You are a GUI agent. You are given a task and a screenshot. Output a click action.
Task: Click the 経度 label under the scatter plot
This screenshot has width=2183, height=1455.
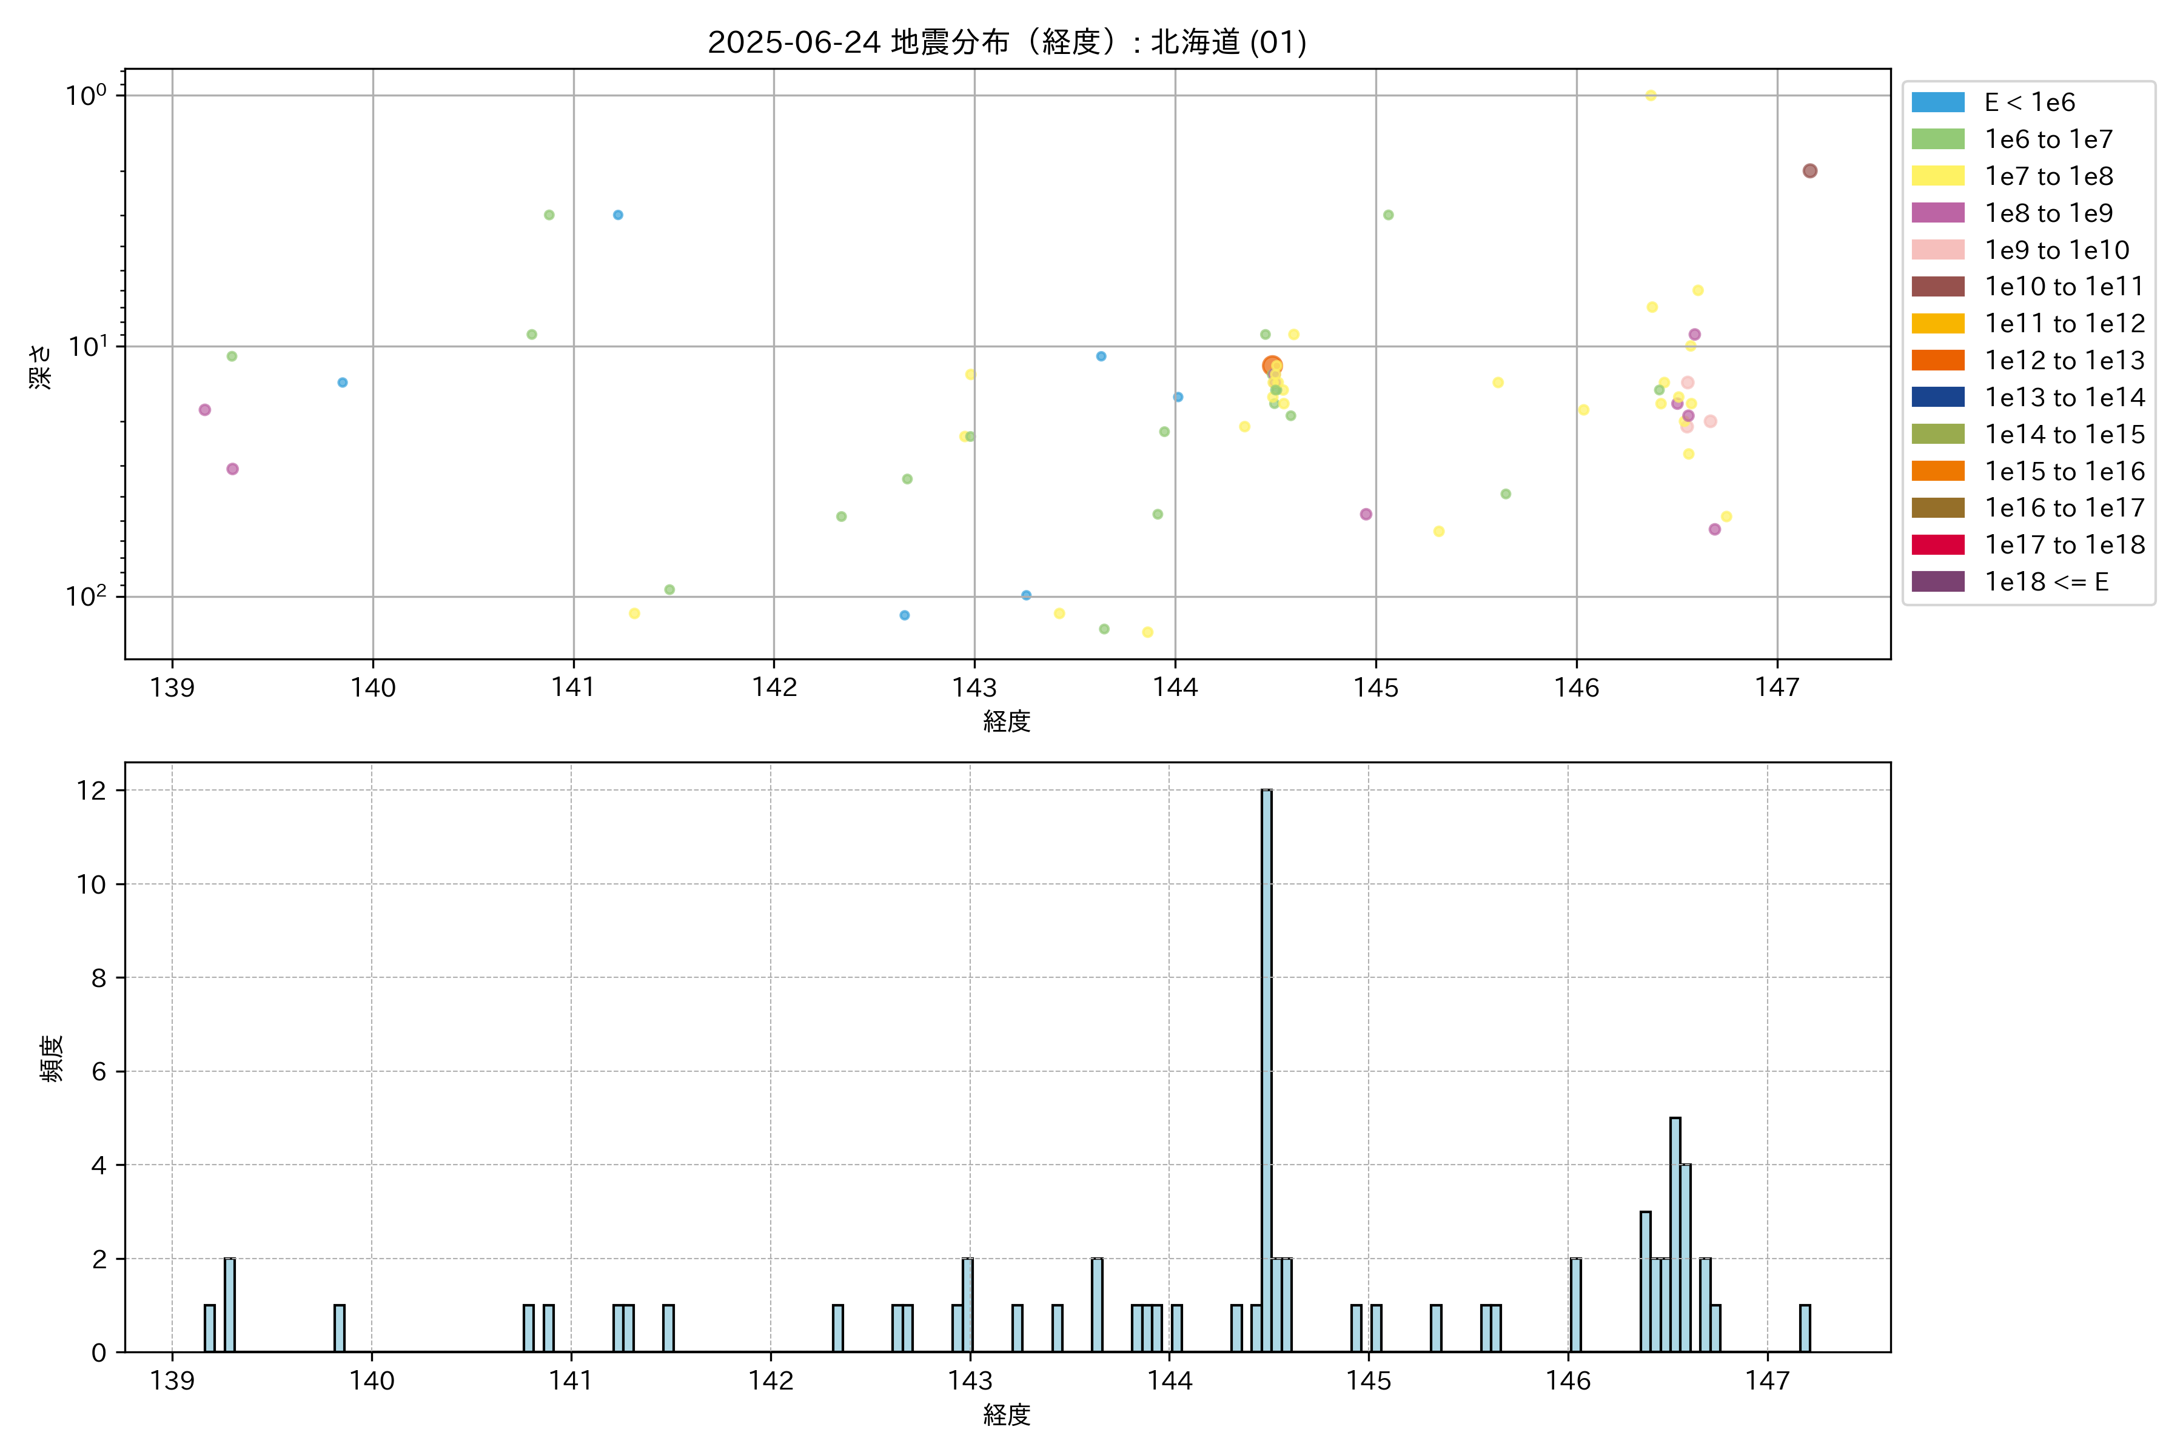click(x=1006, y=721)
